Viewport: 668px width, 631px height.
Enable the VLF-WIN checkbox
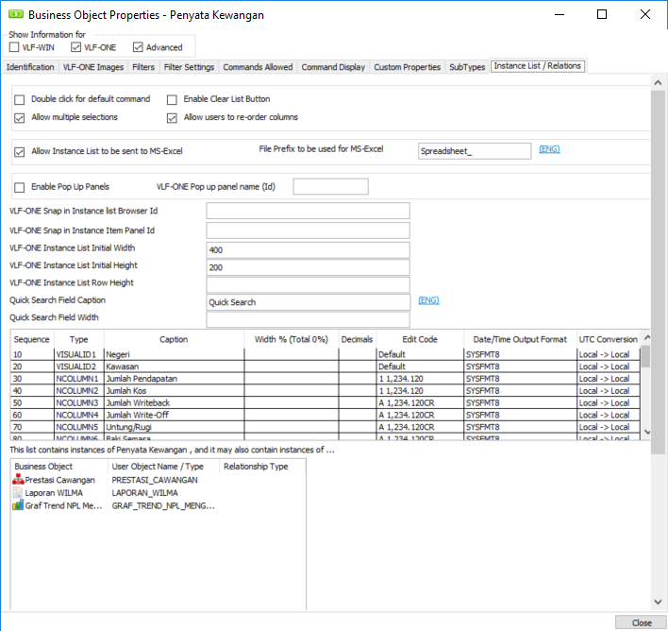(x=14, y=47)
